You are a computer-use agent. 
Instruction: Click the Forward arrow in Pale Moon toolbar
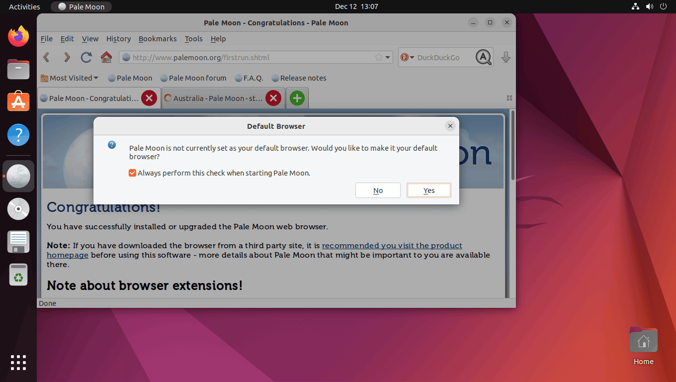pos(67,57)
